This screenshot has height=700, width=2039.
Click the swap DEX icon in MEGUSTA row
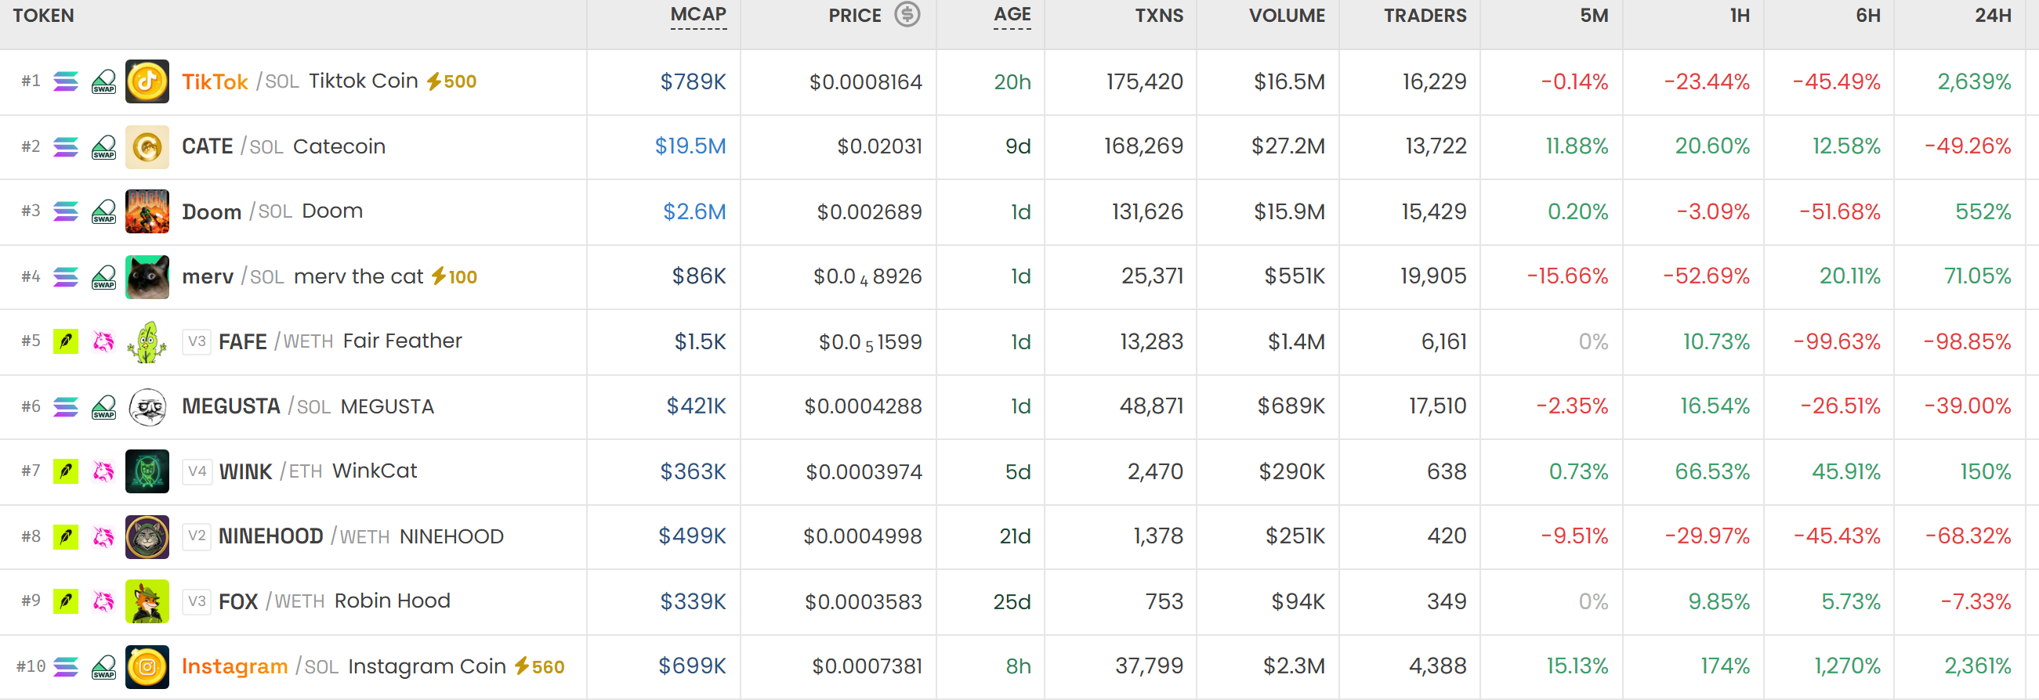[103, 406]
